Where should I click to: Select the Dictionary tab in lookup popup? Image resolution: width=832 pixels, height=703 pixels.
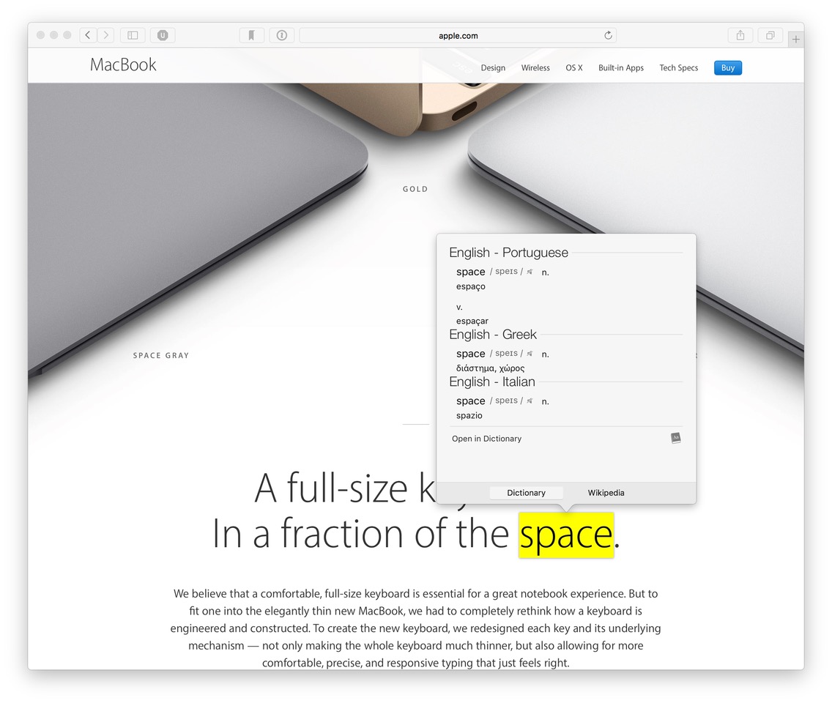(526, 493)
